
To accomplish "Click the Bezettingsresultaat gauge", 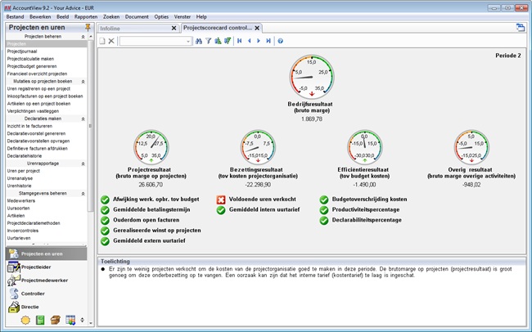I will click(258, 147).
